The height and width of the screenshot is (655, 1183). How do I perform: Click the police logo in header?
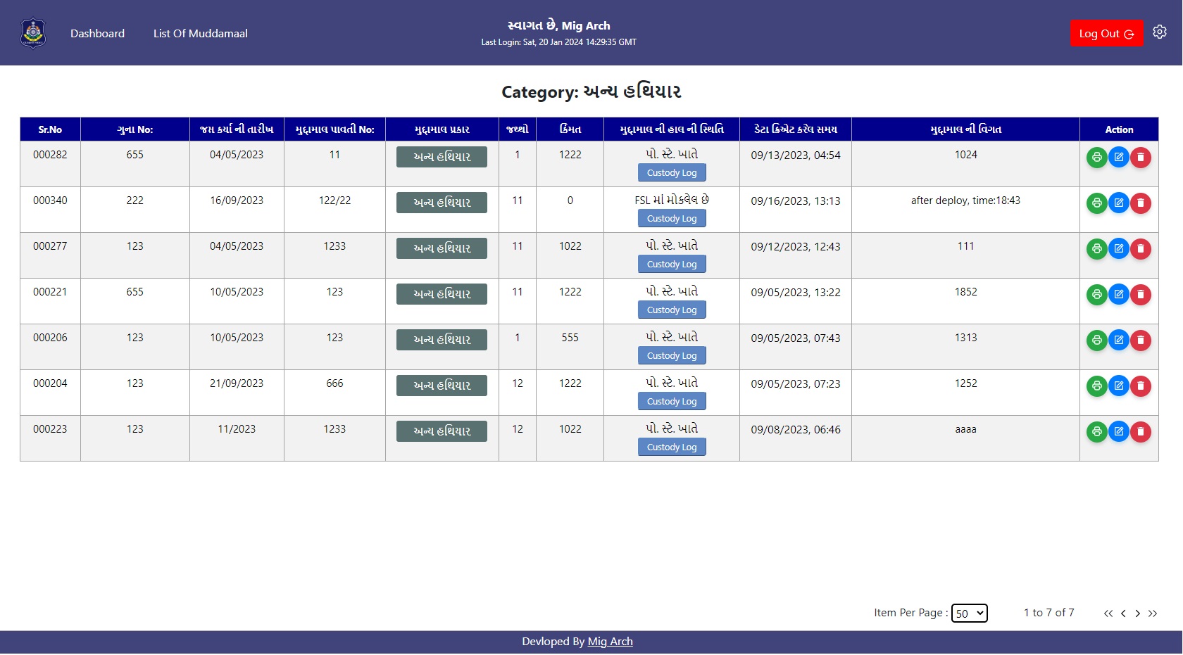[x=33, y=33]
